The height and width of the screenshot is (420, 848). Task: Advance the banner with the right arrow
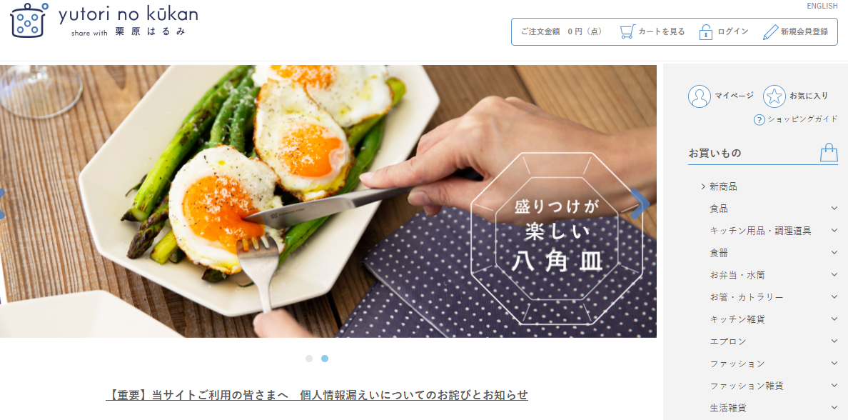640,204
